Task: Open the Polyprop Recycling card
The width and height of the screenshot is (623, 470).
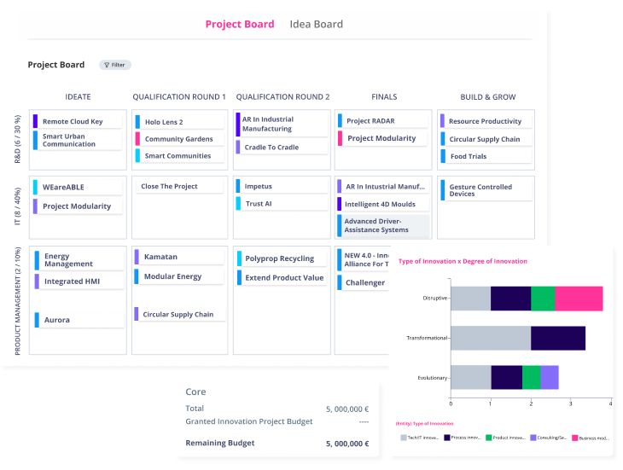Action: tap(279, 258)
